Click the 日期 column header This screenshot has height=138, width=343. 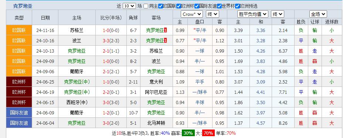[x=45, y=18]
